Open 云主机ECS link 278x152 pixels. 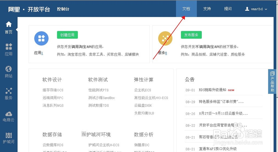tap(143, 90)
